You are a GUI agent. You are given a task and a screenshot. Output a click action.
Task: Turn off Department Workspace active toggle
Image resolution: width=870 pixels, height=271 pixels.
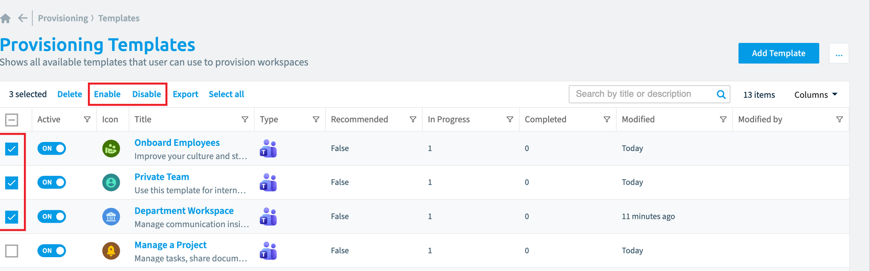(52, 216)
